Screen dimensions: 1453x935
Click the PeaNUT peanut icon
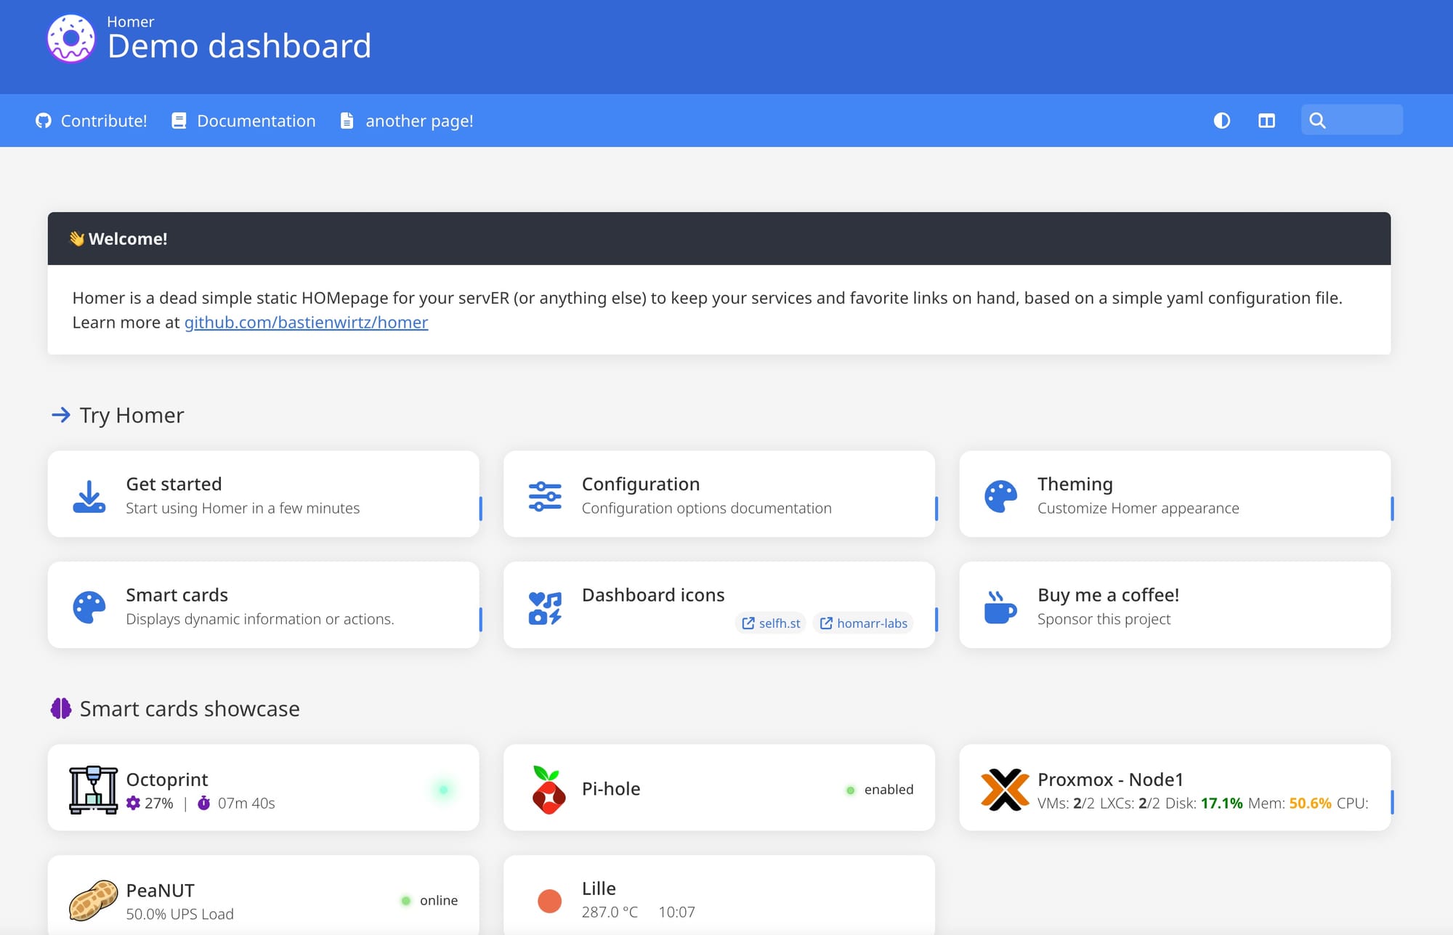point(93,900)
